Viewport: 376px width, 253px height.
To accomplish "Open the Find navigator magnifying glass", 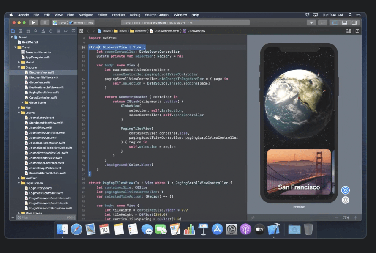I will 35,30.
